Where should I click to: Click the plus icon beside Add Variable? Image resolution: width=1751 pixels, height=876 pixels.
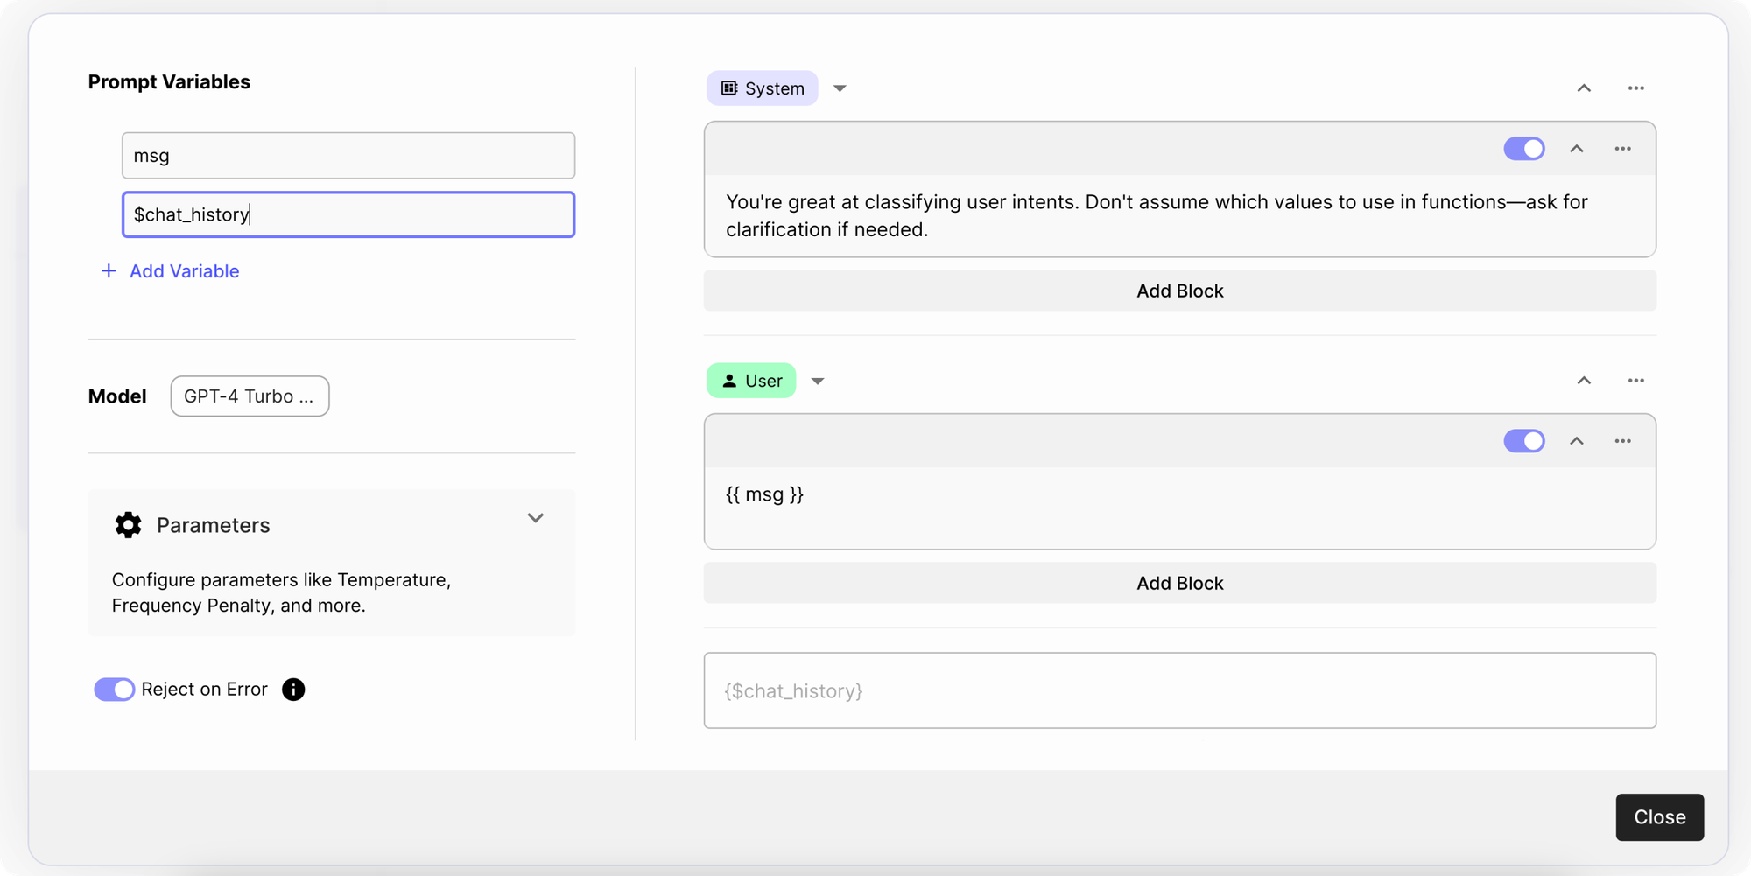click(x=109, y=271)
